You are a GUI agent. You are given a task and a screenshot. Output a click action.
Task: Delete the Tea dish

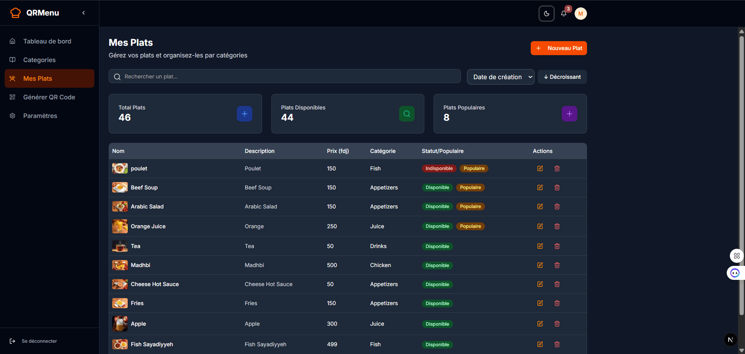(557, 246)
